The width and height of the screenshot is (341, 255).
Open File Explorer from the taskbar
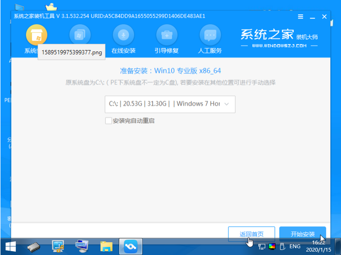click(106, 246)
